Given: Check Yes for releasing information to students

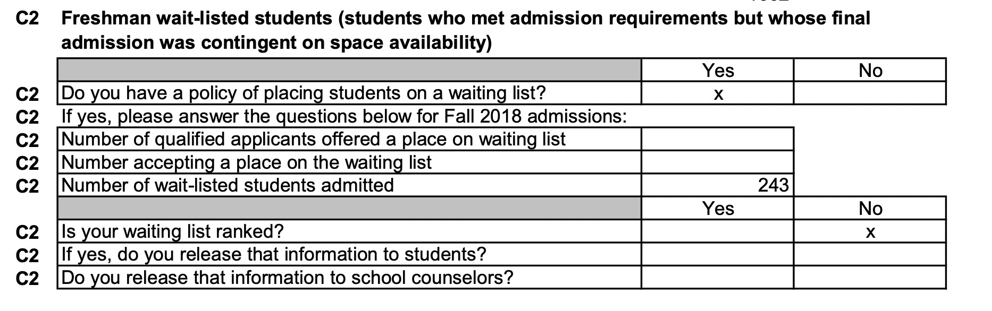Looking at the screenshot, I should coord(717,255).
